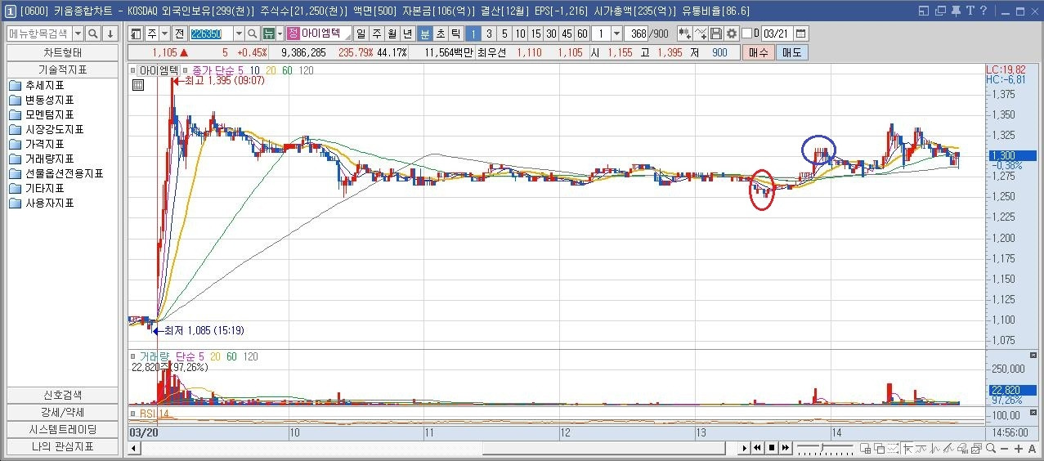
Task: Click the fast-forward replay button
Action: pos(786,448)
